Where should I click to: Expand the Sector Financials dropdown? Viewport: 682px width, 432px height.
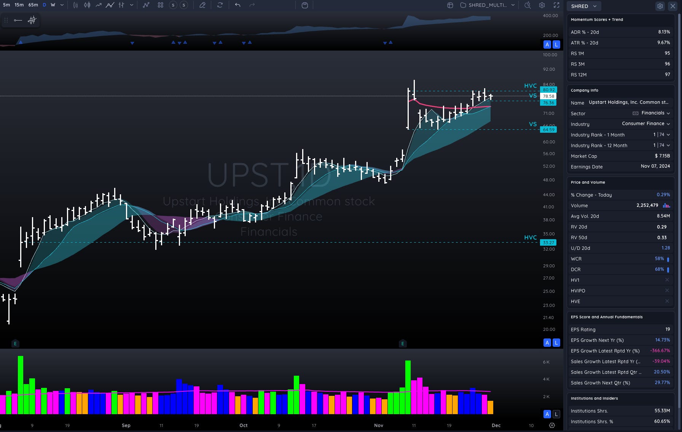pos(668,113)
